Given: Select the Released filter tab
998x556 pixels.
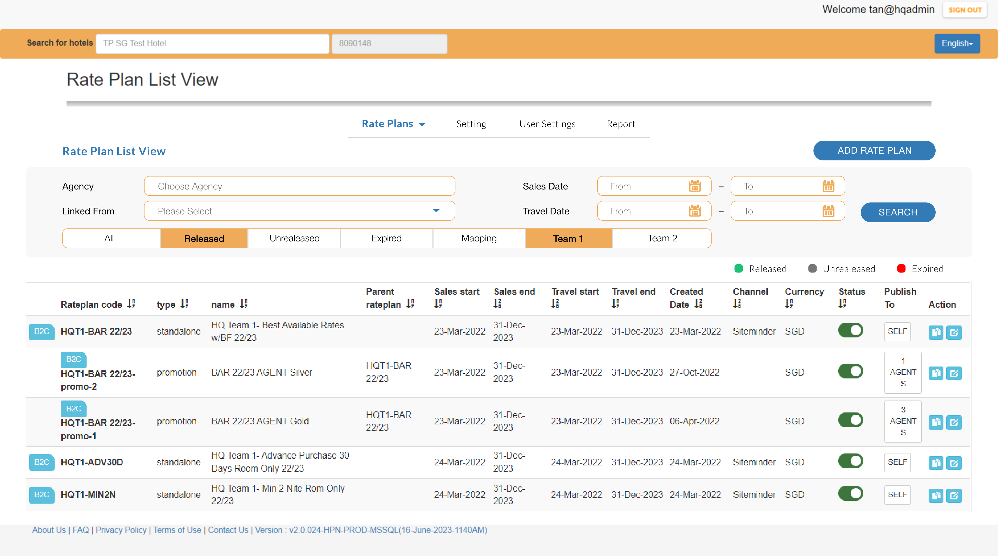Looking at the screenshot, I should tap(204, 238).
